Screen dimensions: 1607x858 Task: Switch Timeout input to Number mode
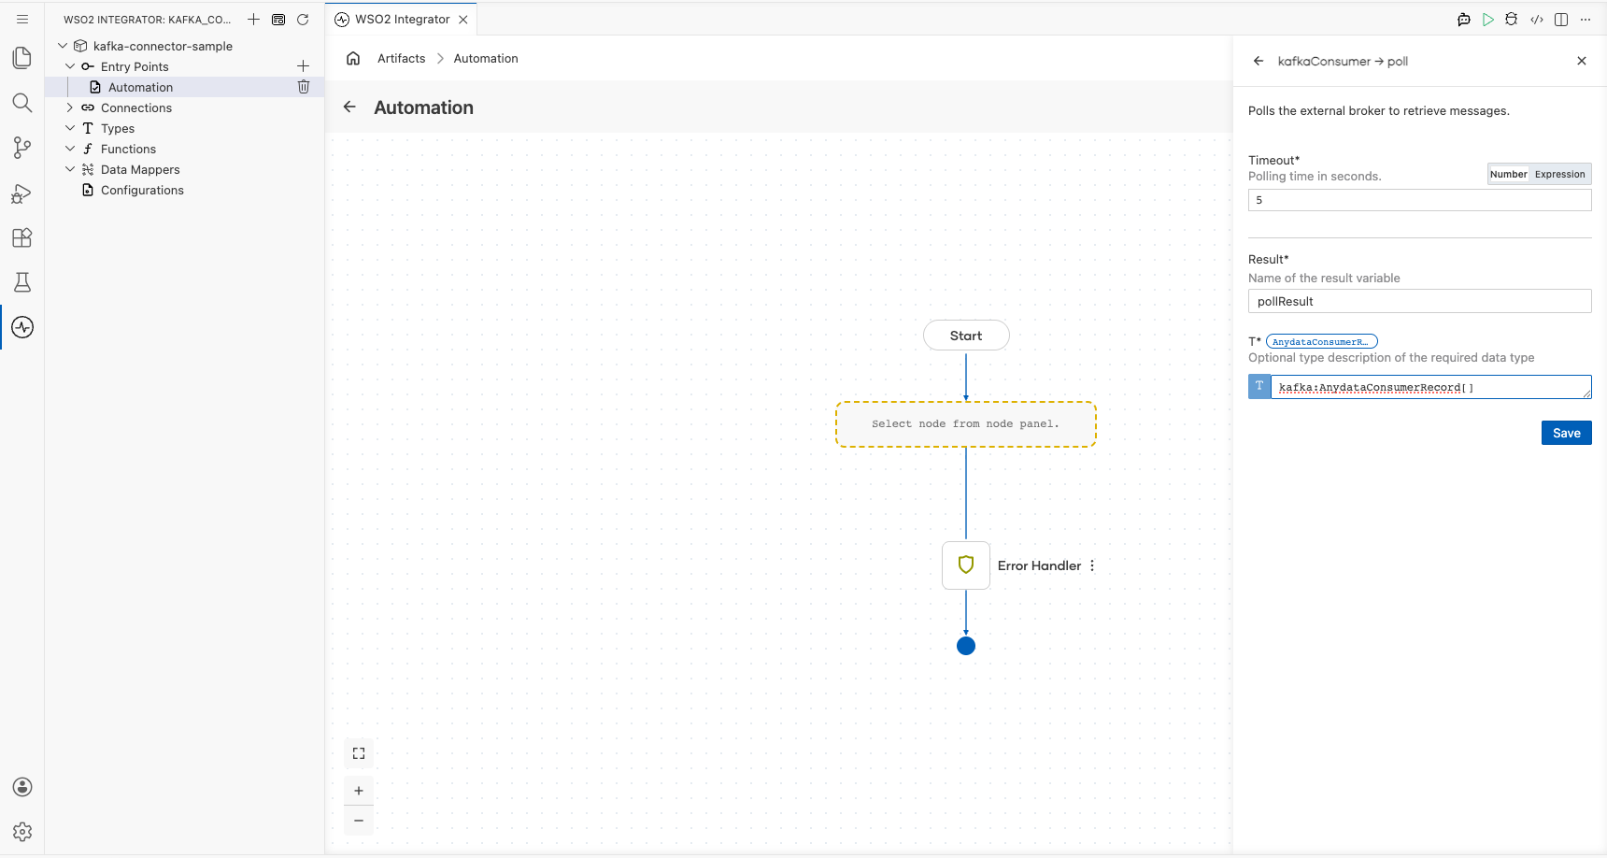pyautogui.click(x=1508, y=174)
